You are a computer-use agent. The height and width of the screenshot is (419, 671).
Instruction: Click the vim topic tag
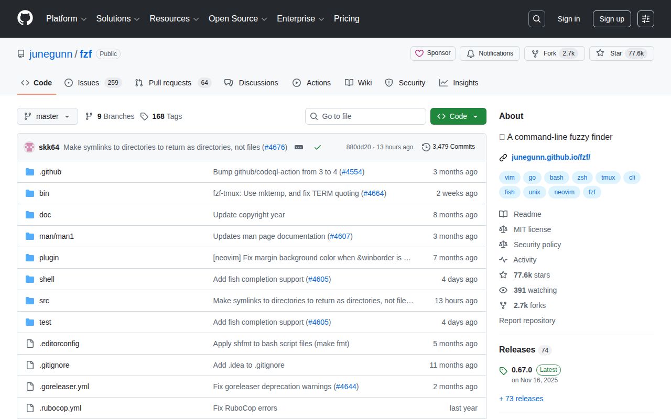pos(509,178)
